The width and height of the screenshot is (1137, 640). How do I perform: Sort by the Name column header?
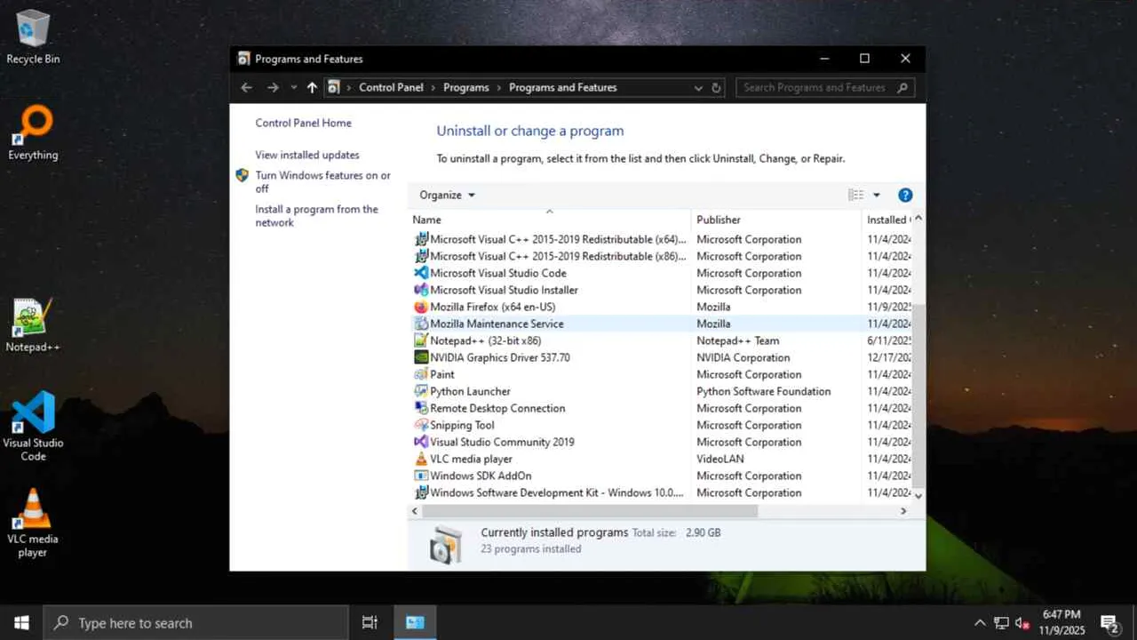(x=550, y=220)
